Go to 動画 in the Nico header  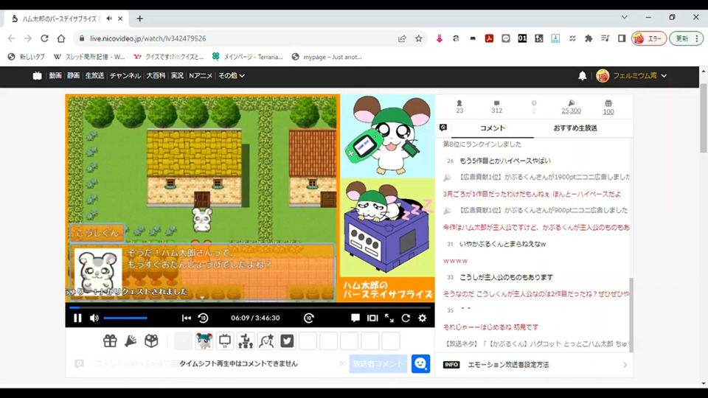(55, 76)
